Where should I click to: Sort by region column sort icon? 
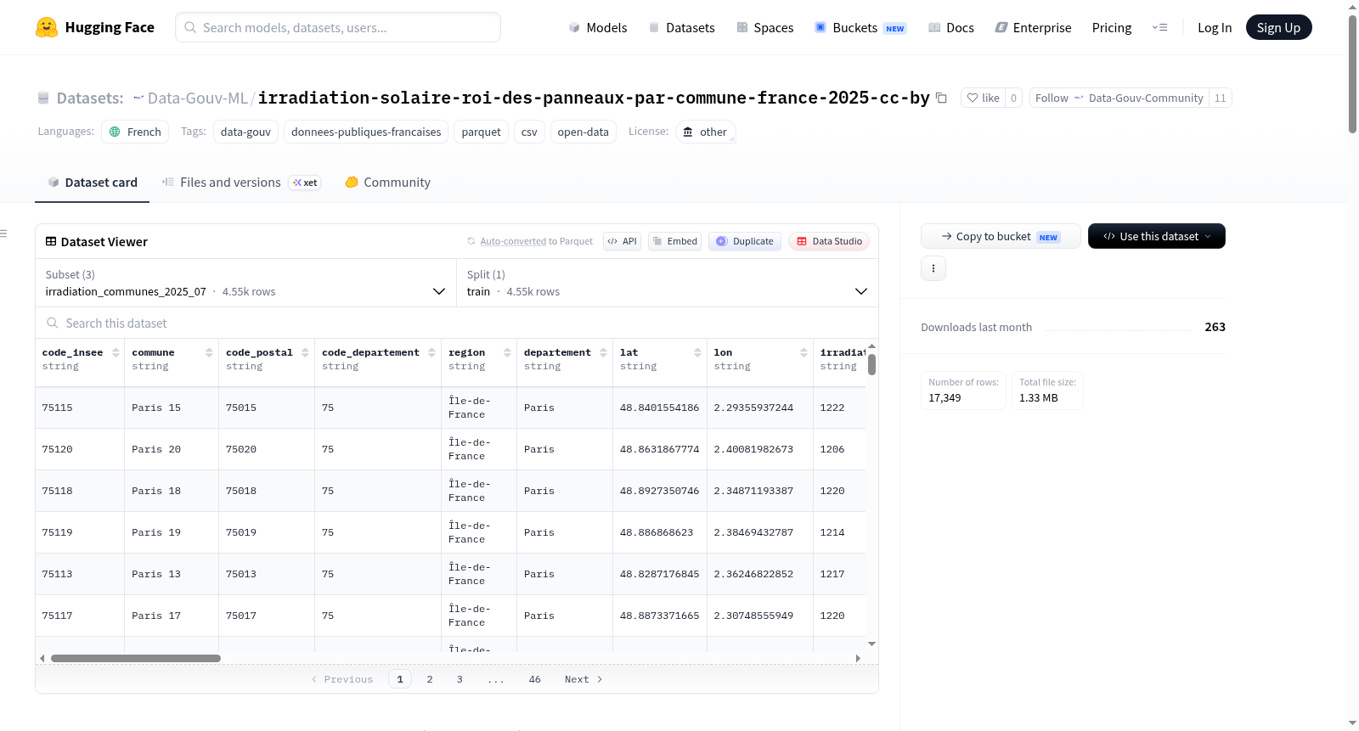point(507,352)
